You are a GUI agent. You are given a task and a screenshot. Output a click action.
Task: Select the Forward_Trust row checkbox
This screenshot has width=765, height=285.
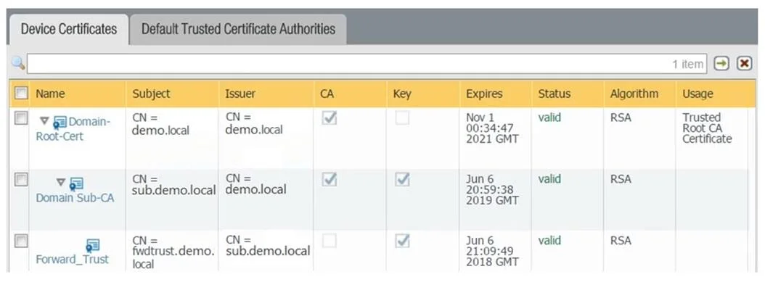(20, 241)
